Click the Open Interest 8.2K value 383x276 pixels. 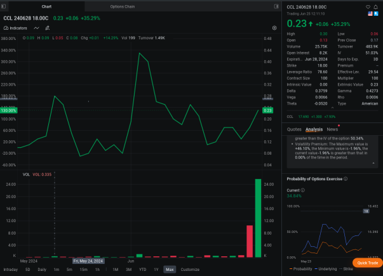tap(323, 53)
